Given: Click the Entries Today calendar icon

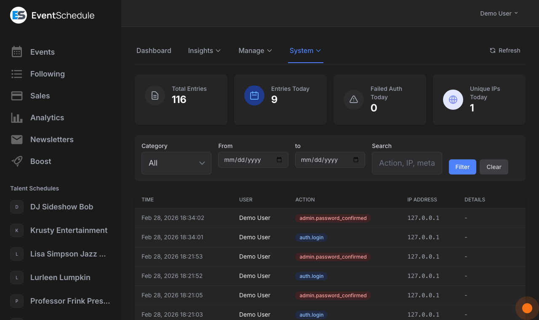Looking at the screenshot, I should tap(254, 95).
